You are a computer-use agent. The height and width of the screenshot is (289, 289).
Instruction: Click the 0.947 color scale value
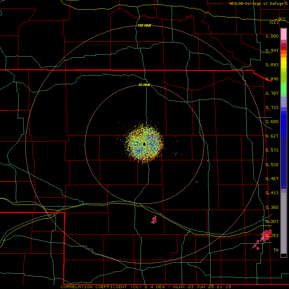[272, 50]
